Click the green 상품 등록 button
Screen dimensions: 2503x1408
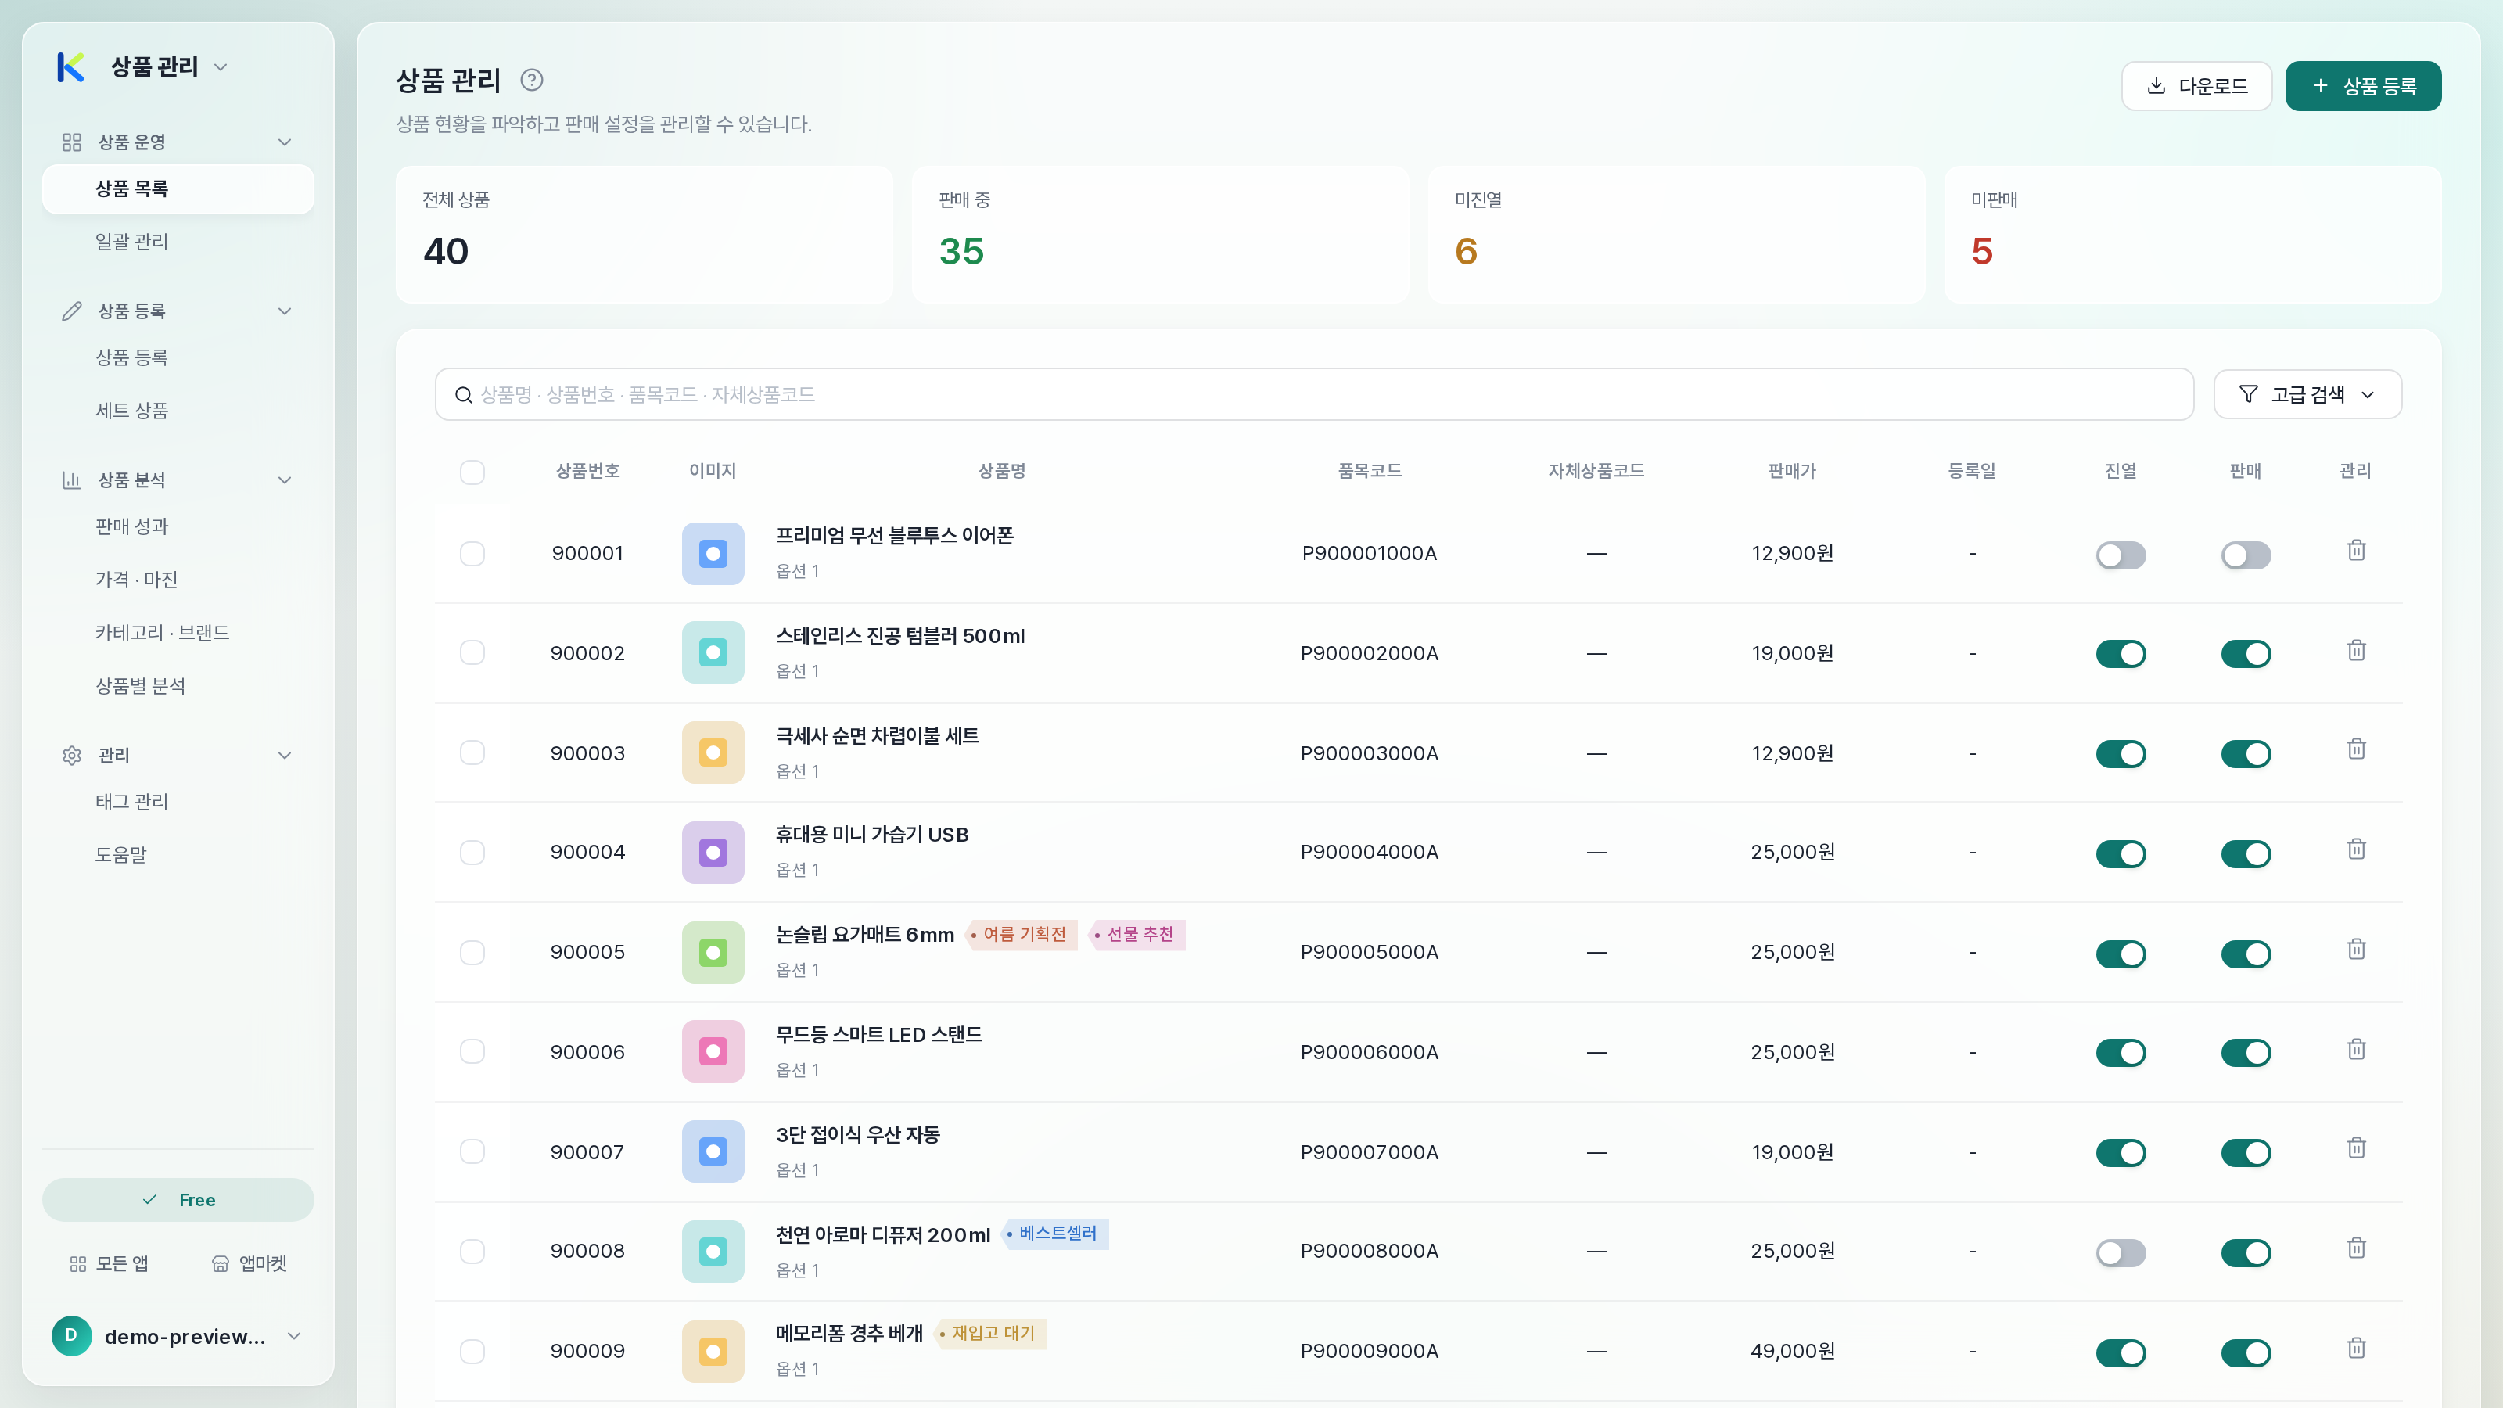point(2363,85)
